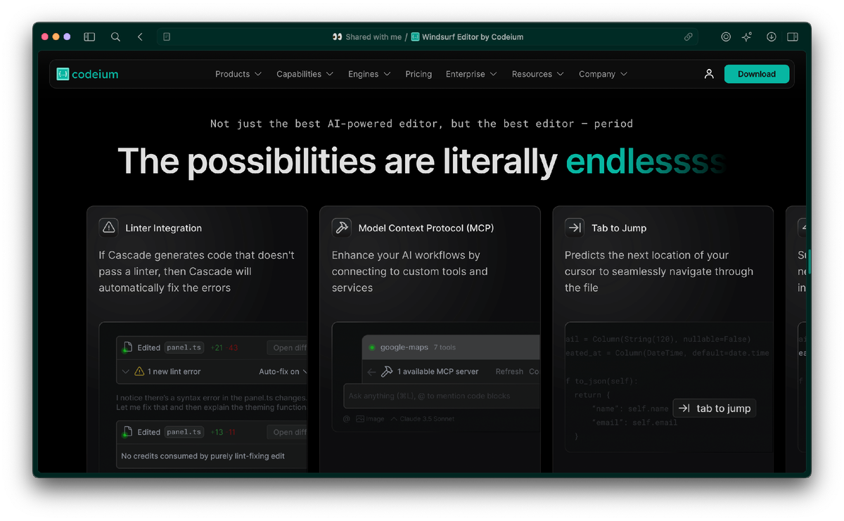This screenshot has width=844, height=521.
Task: Click the file icon beside Edited +13
Action: point(127,432)
